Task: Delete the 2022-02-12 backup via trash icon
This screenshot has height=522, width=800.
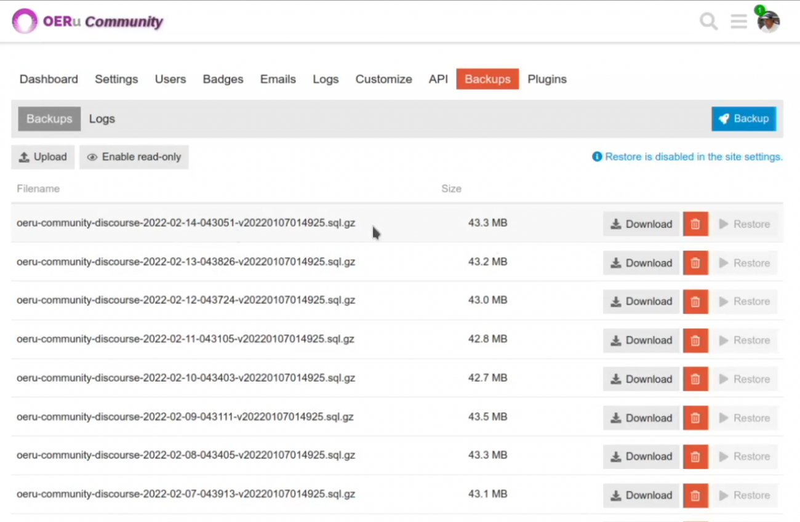Action: click(x=695, y=302)
